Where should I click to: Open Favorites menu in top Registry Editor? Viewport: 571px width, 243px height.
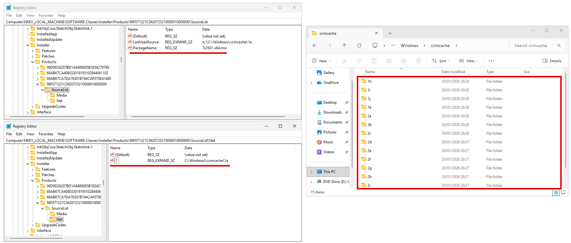pos(46,15)
